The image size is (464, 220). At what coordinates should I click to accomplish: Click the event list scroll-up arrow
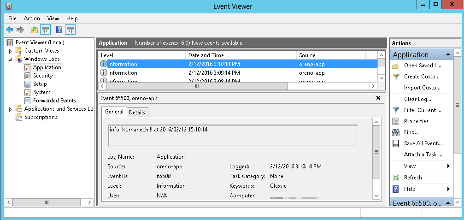coord(381,55)
